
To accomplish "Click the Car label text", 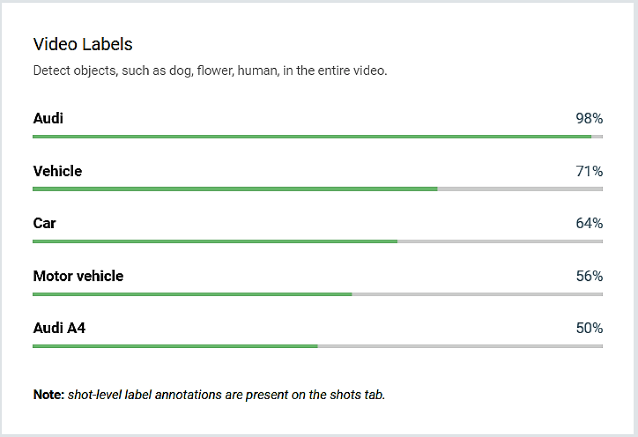I will [44, 223].
